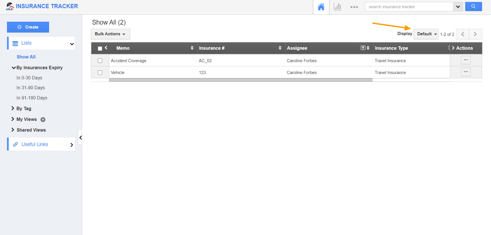This screenshot has height=235, width=491.
Task: Click Travel Insurance in Accident Coverage row
Action: (390, 61)
